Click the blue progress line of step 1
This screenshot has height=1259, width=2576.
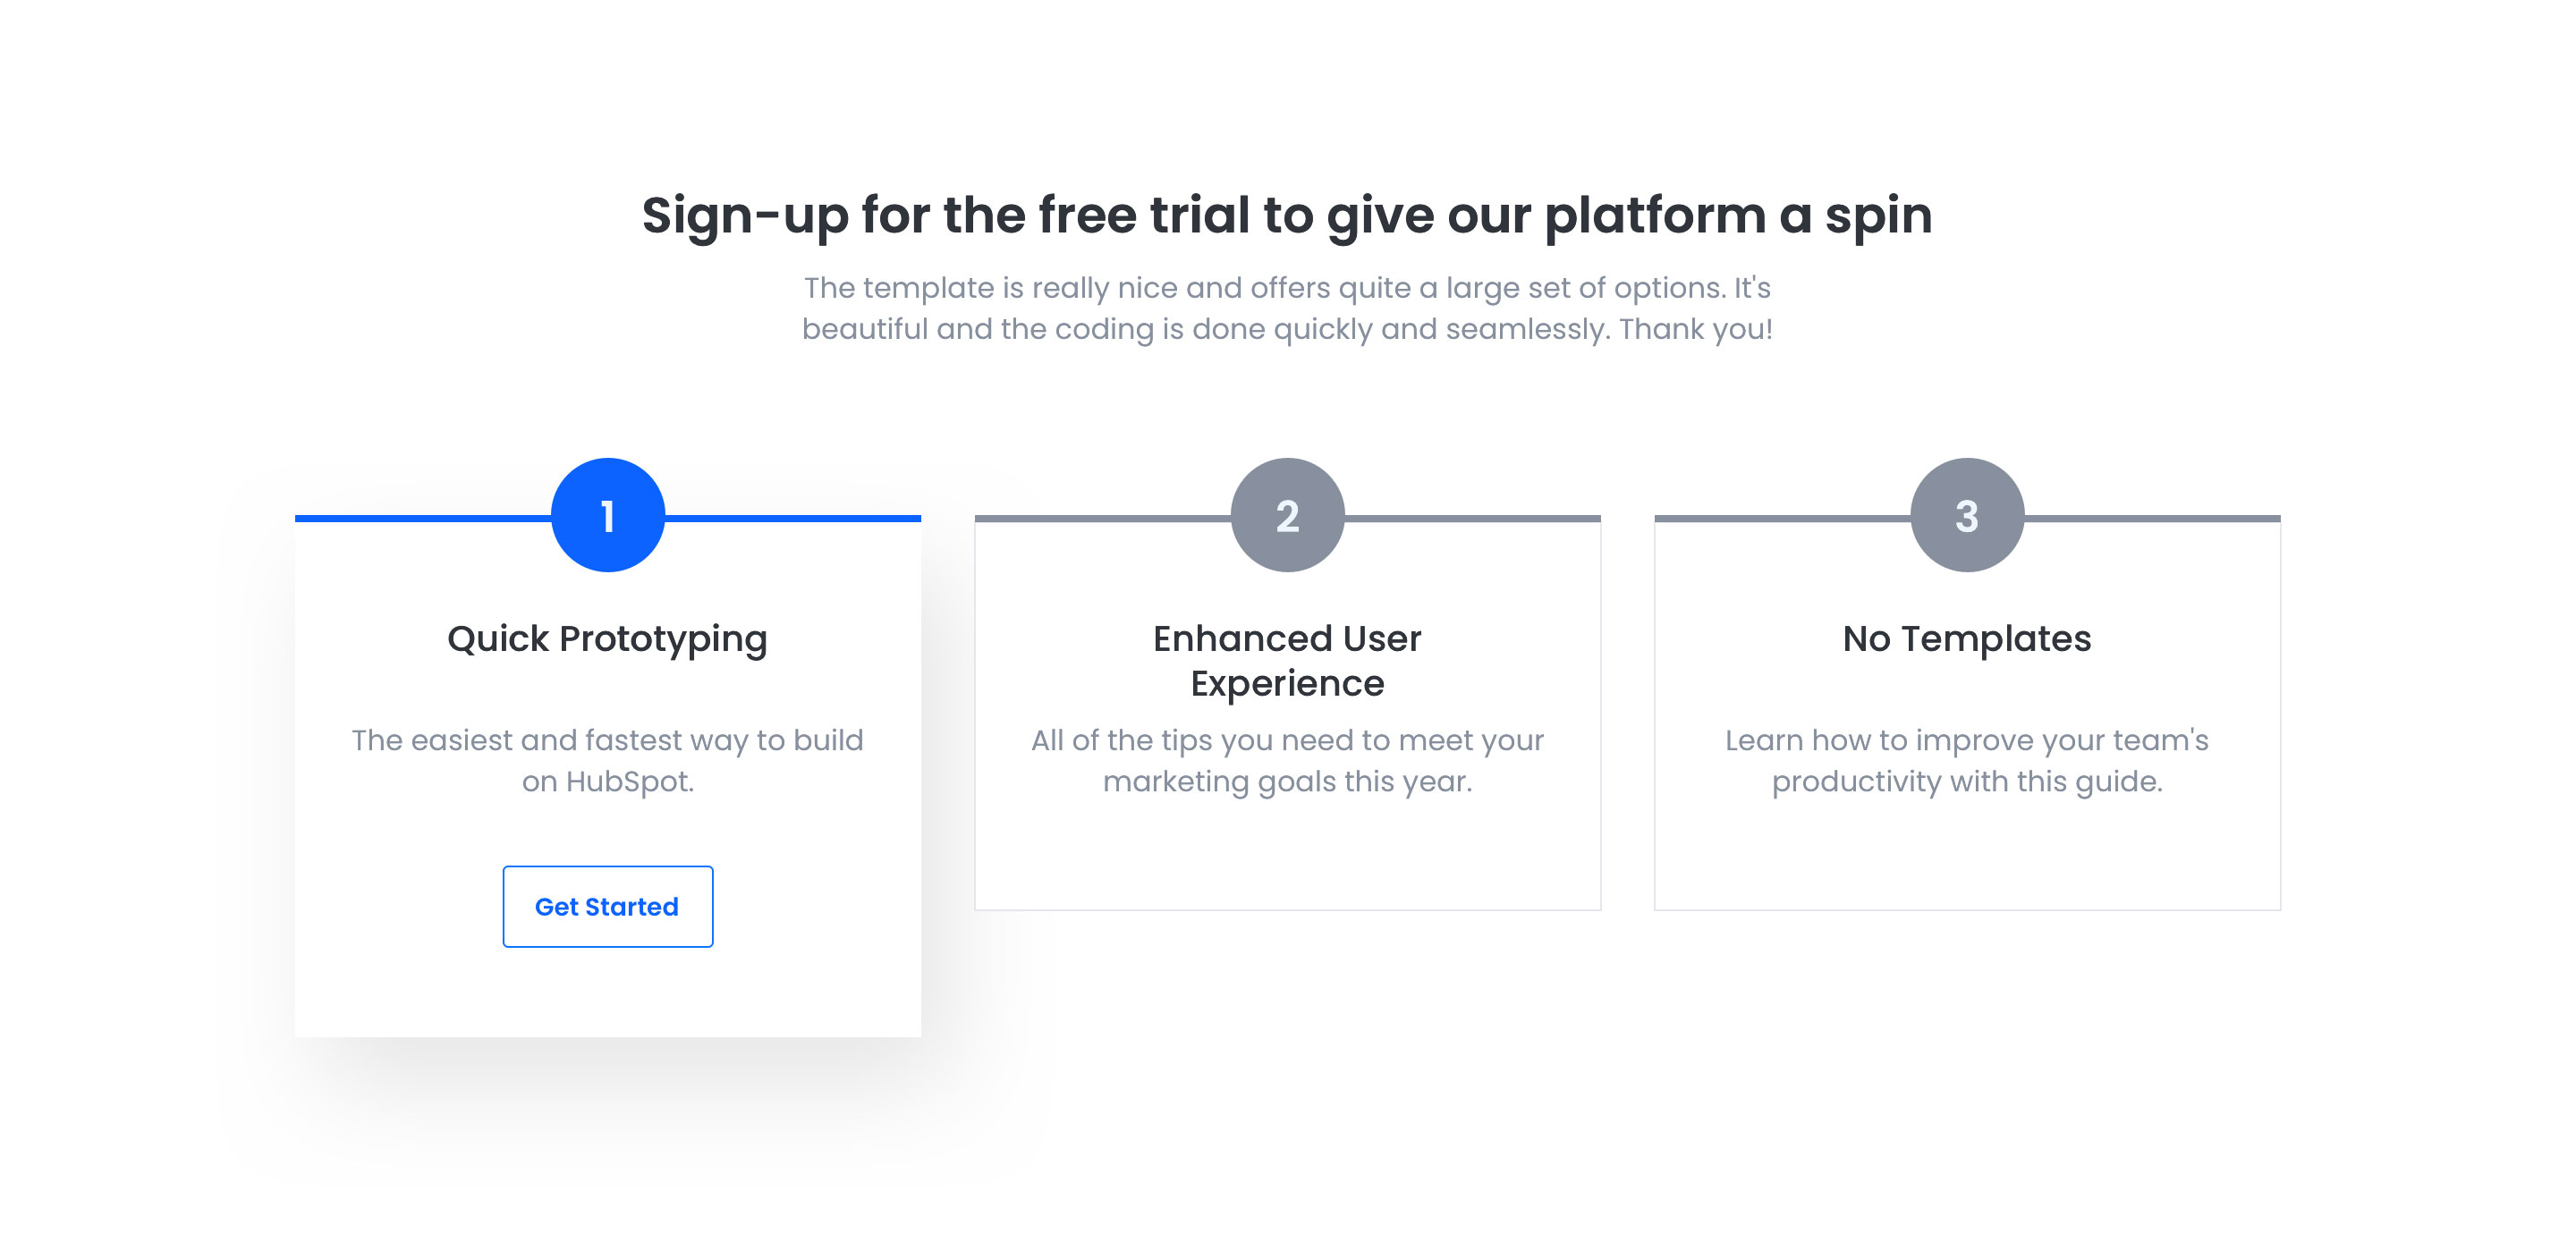(x=422, y=518)
